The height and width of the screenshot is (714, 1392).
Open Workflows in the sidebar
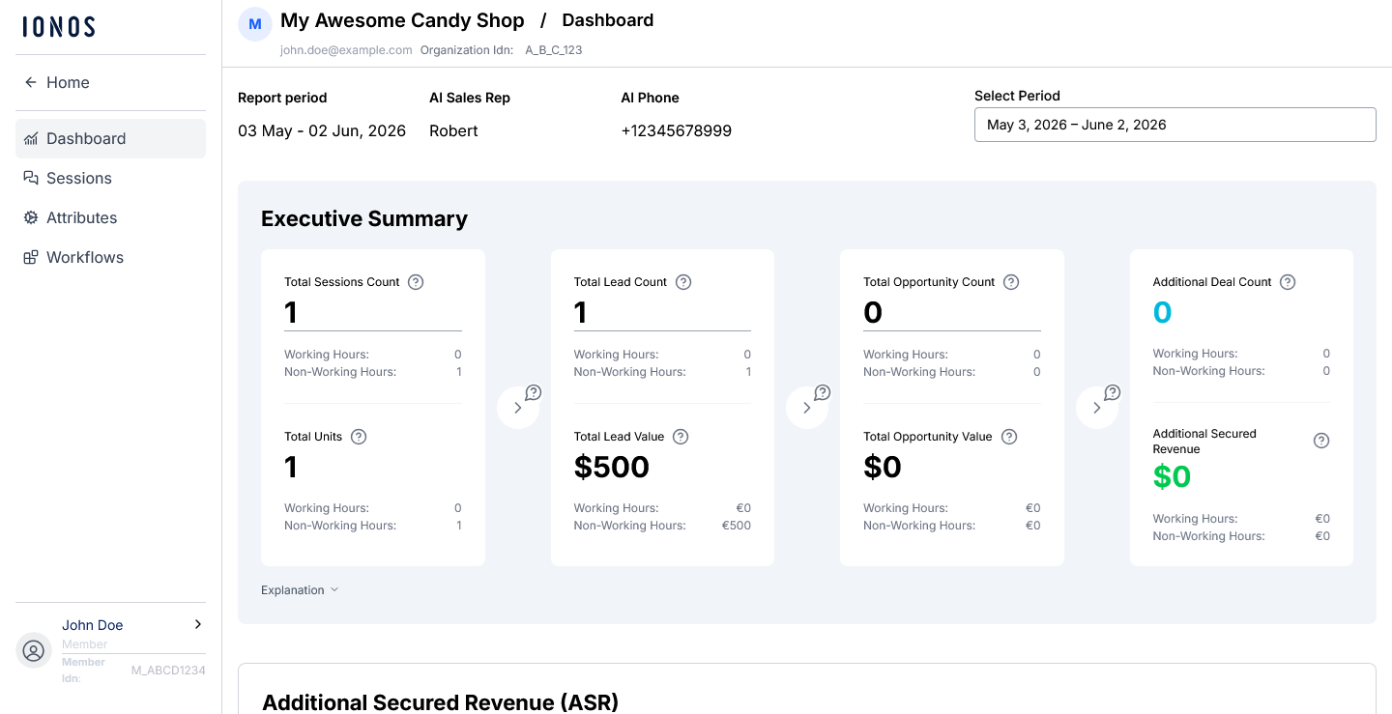(110, 257)
